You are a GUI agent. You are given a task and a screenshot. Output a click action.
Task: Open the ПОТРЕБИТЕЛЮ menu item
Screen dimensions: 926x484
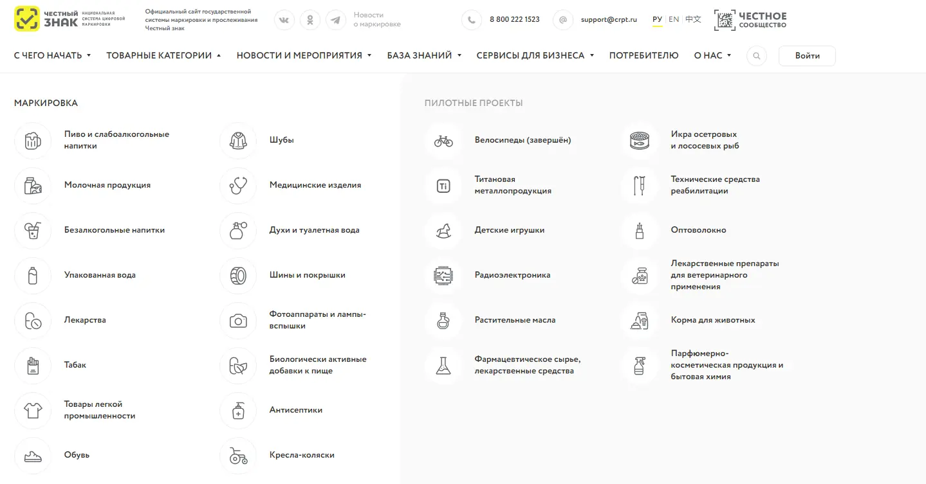[644, 56]
